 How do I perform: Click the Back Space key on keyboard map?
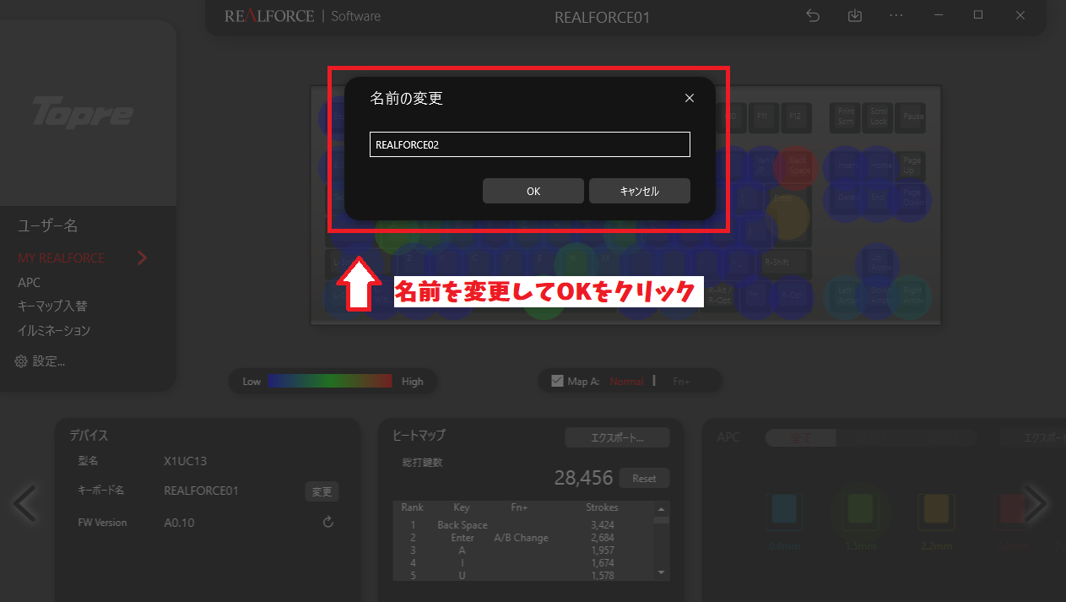(798, 166)
